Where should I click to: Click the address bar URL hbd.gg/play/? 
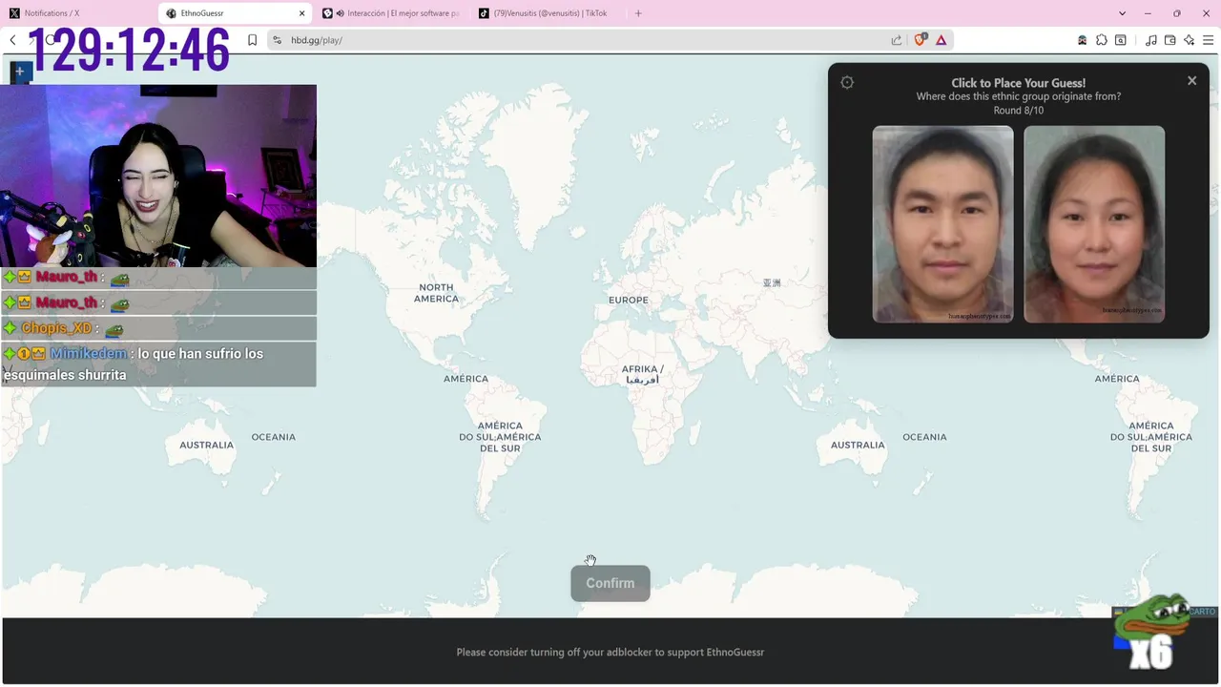point(317,40)
